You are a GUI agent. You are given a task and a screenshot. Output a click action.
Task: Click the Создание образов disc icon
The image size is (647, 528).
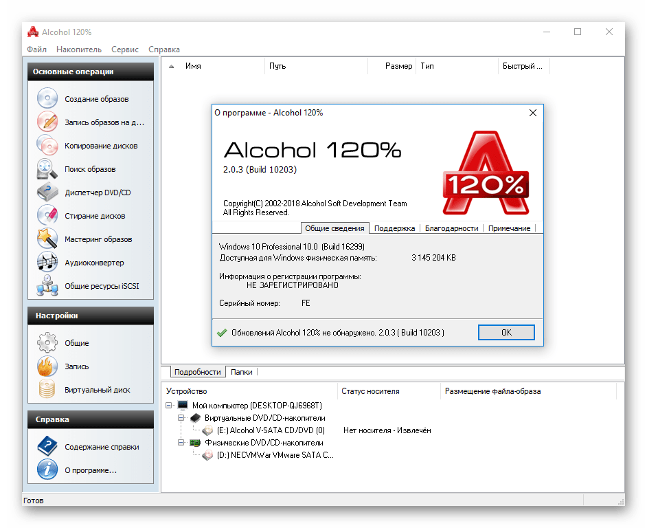tap(47, 98)
